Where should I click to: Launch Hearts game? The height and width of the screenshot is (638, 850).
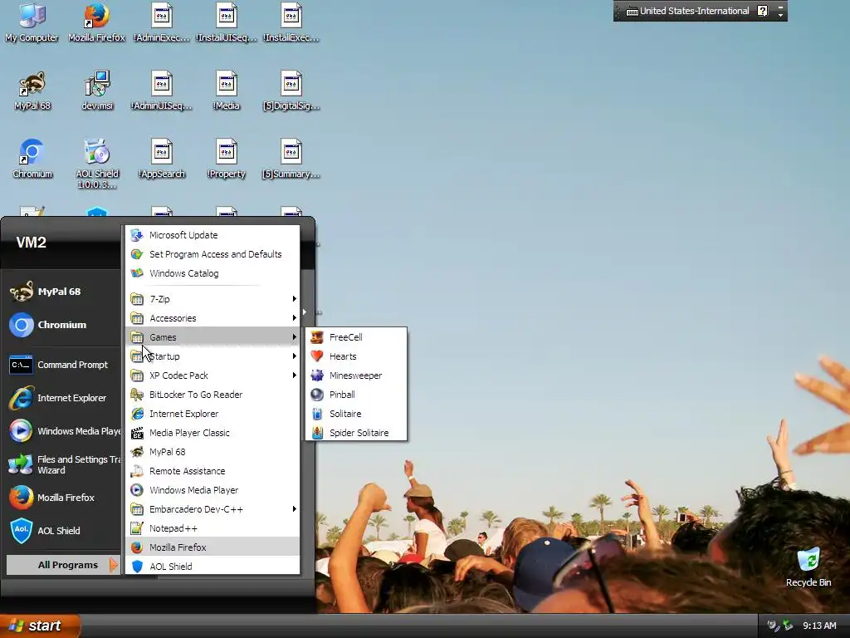pyautogui.click(x=356, y=356)
